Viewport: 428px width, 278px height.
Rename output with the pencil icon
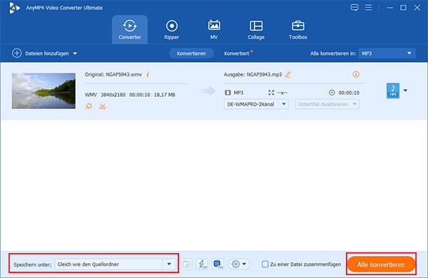287,74
